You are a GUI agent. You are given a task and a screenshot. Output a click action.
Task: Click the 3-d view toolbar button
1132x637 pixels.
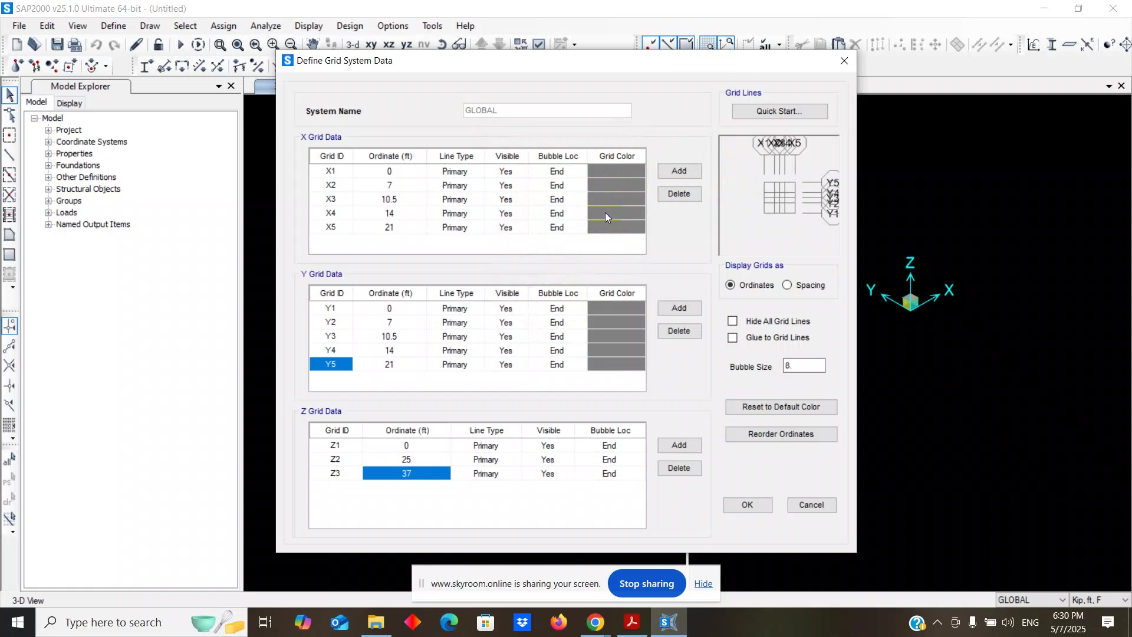pos(353,44)
